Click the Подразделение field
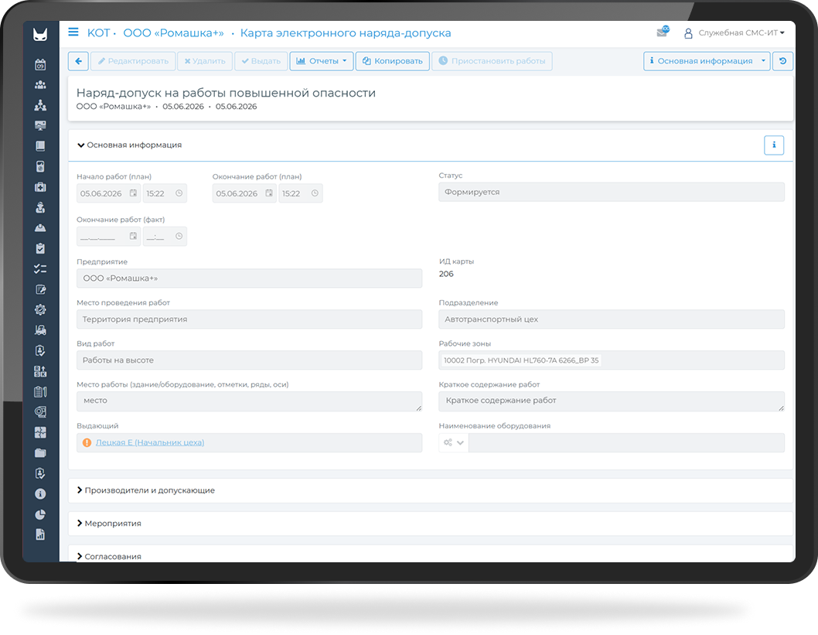 [612, 319]
